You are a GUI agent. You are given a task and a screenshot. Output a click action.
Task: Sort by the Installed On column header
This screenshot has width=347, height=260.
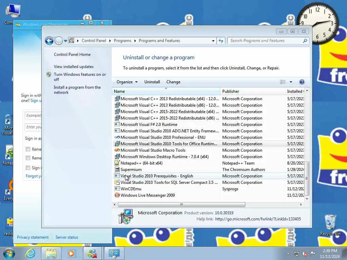pyautogui.click(x=295, y=91)
